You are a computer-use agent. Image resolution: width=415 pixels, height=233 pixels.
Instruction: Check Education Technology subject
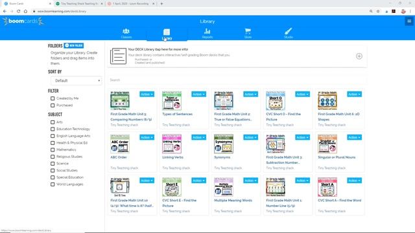coord(53,129)
